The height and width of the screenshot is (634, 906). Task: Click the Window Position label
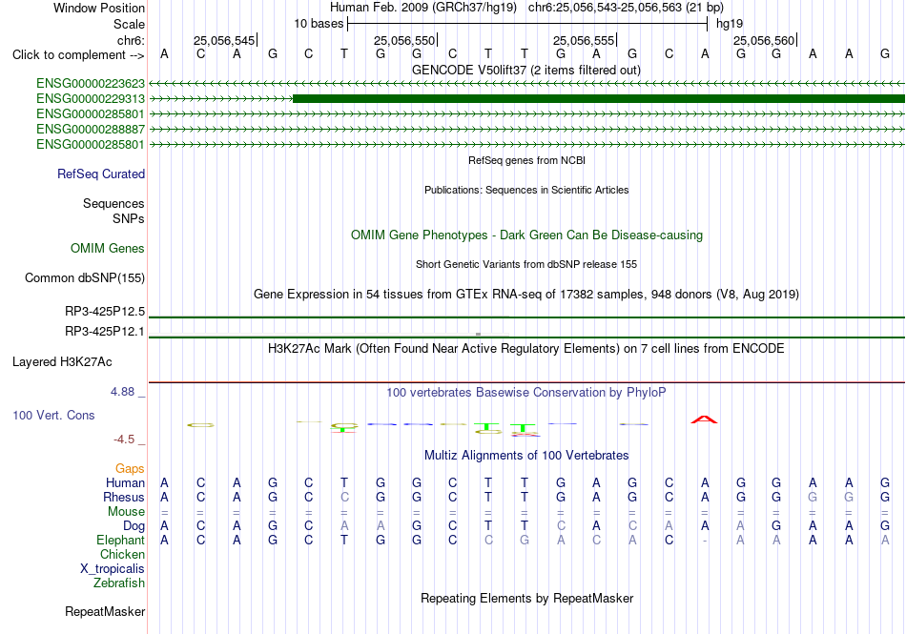[x=99, y=8]
